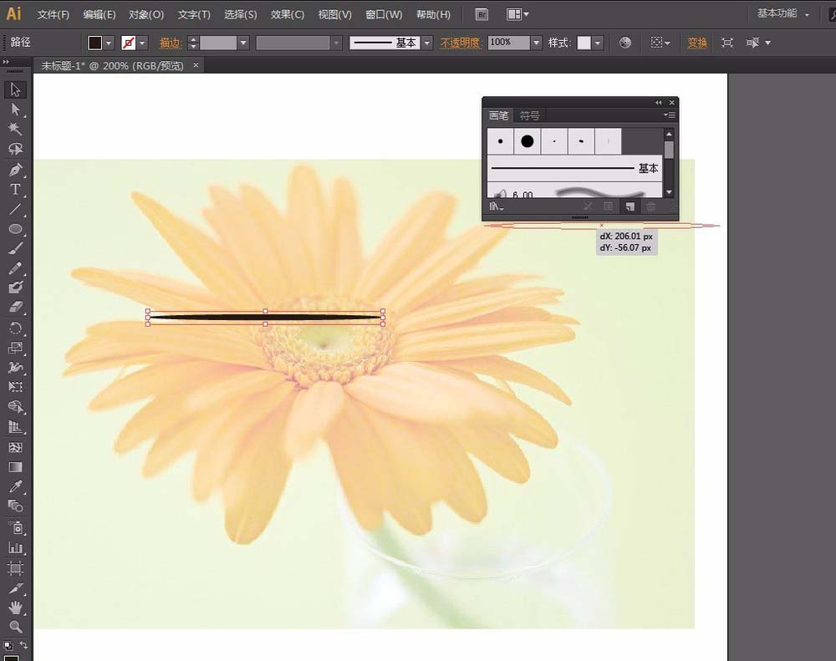Swap fill and stroke colors
Viewport: 836px width, 661px height.
23,645
